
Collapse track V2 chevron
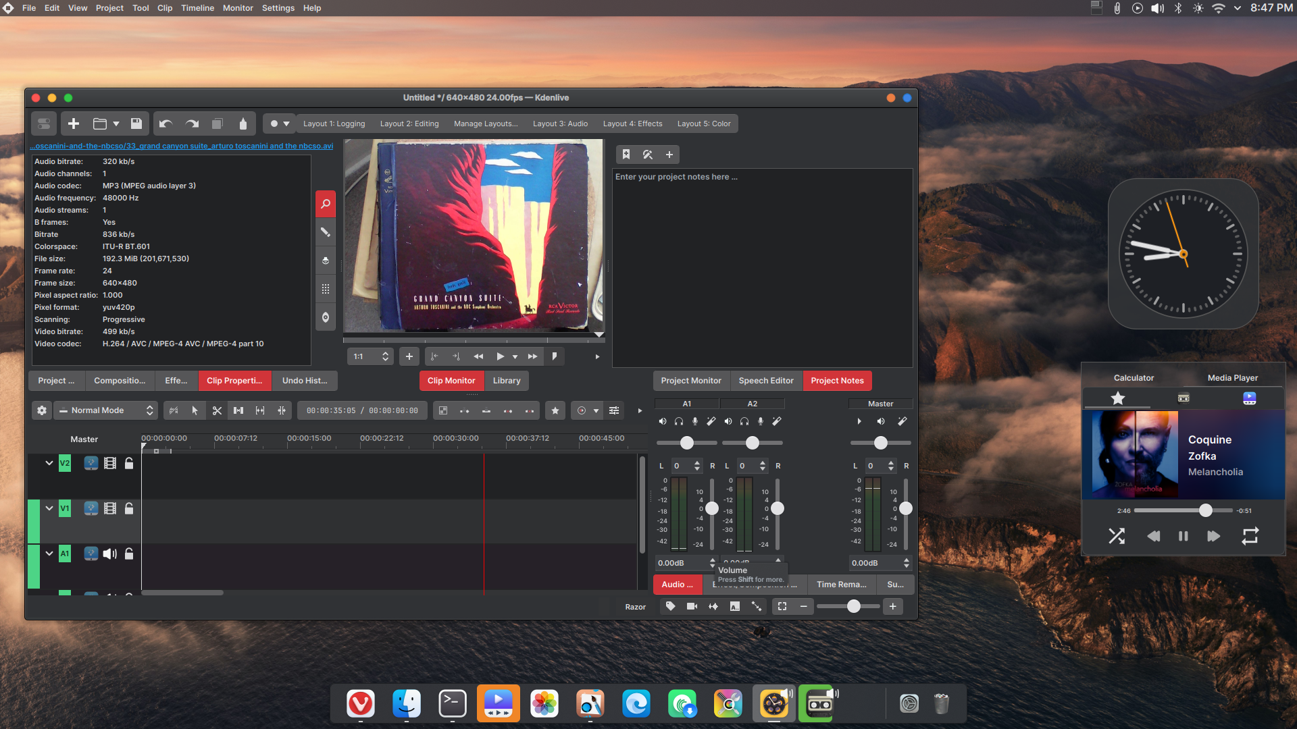coord(49,463)
